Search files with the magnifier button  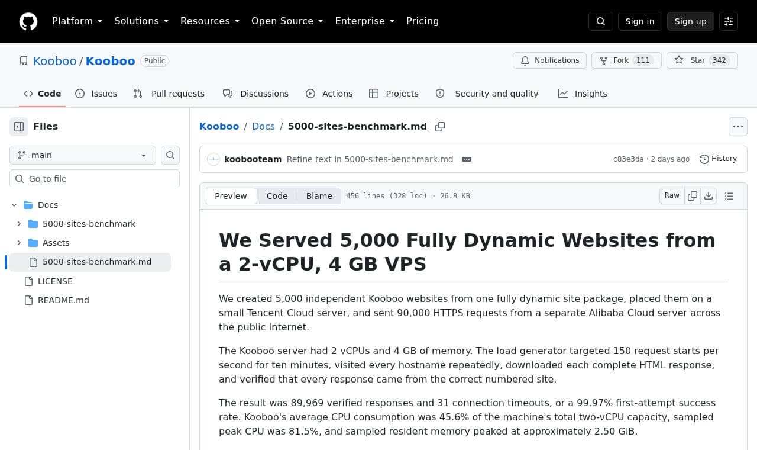pyautogui.click(x=170, y=155)
